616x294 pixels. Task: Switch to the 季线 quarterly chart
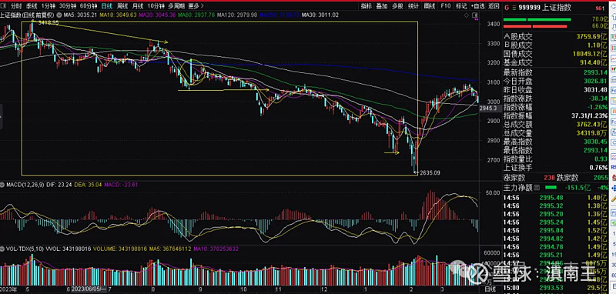(32, 6)
